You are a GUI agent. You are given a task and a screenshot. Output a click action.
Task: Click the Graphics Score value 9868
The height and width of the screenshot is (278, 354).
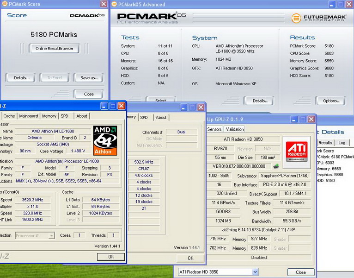coord(329,68)
